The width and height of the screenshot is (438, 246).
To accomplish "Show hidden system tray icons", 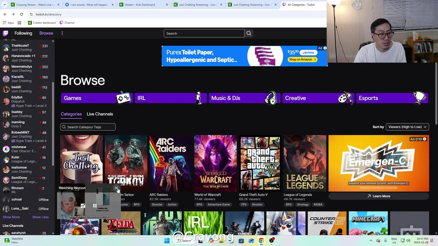I will click(371, 241).
